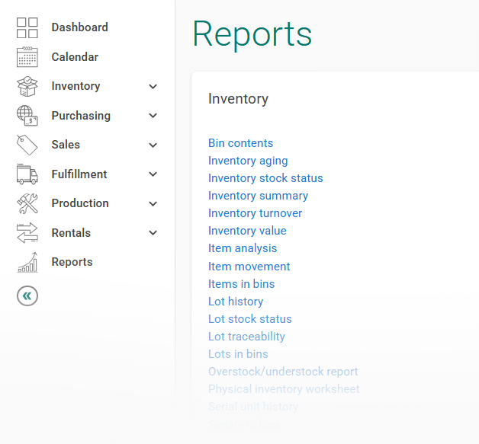Screen dimensions: 479x444
Task: Expand the Purchasing menu chevron
Action: click(x=153, y=116)
